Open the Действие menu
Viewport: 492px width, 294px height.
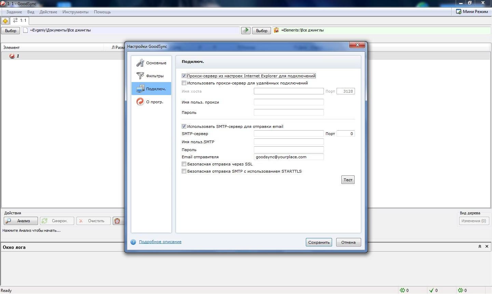tap(48, 12)
